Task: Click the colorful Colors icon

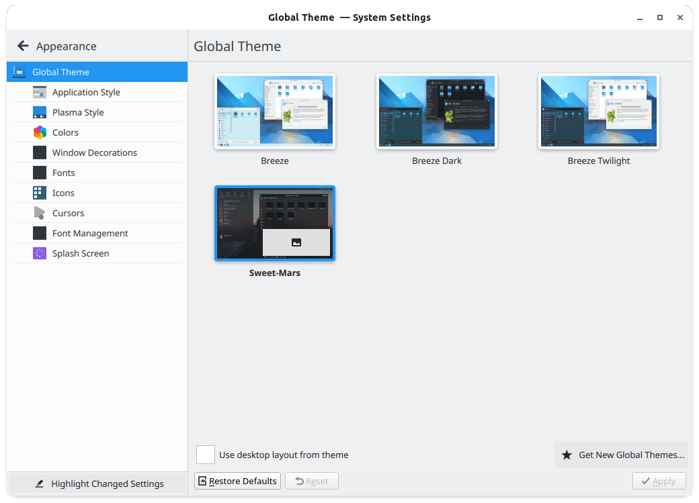Action: pyautogui.click(x=40, y=132)
